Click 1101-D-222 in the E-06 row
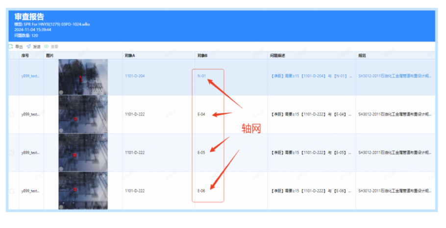Viewport: 446px width, 228px height. [135, 191]
